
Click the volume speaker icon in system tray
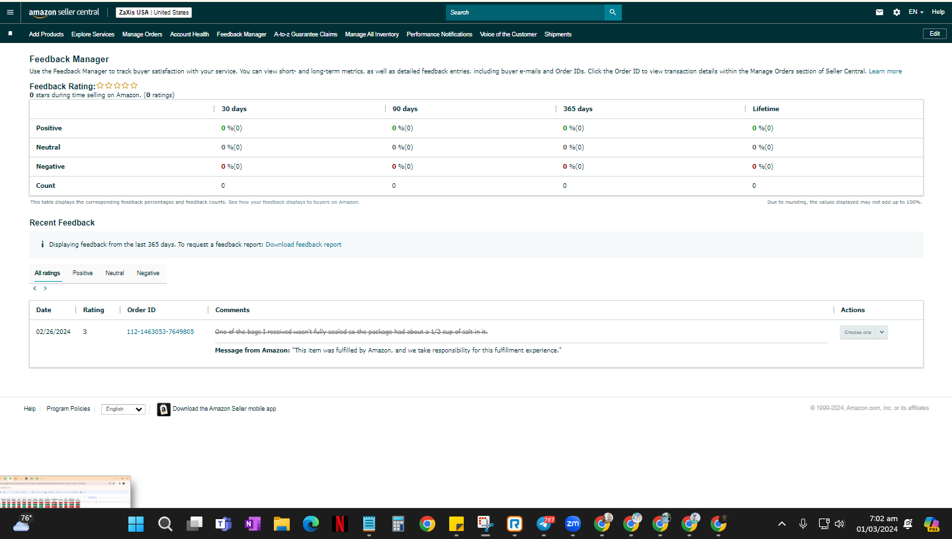click(x=840, y=524)
